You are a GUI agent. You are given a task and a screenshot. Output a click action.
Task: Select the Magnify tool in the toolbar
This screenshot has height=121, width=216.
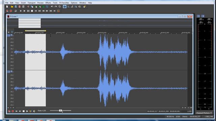68,7
